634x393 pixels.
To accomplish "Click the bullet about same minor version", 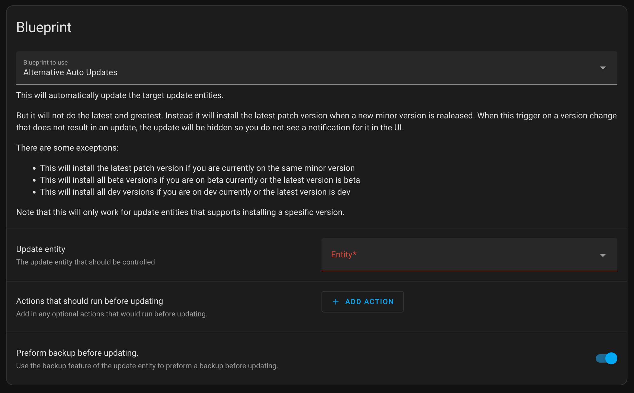I will [197, 168].
